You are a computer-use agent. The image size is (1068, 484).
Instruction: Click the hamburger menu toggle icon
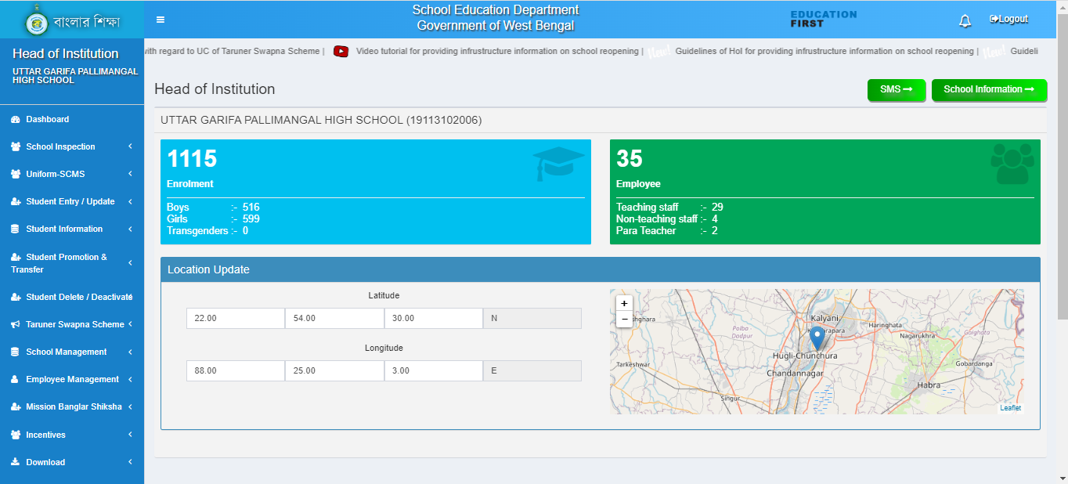tap(161, 20)
